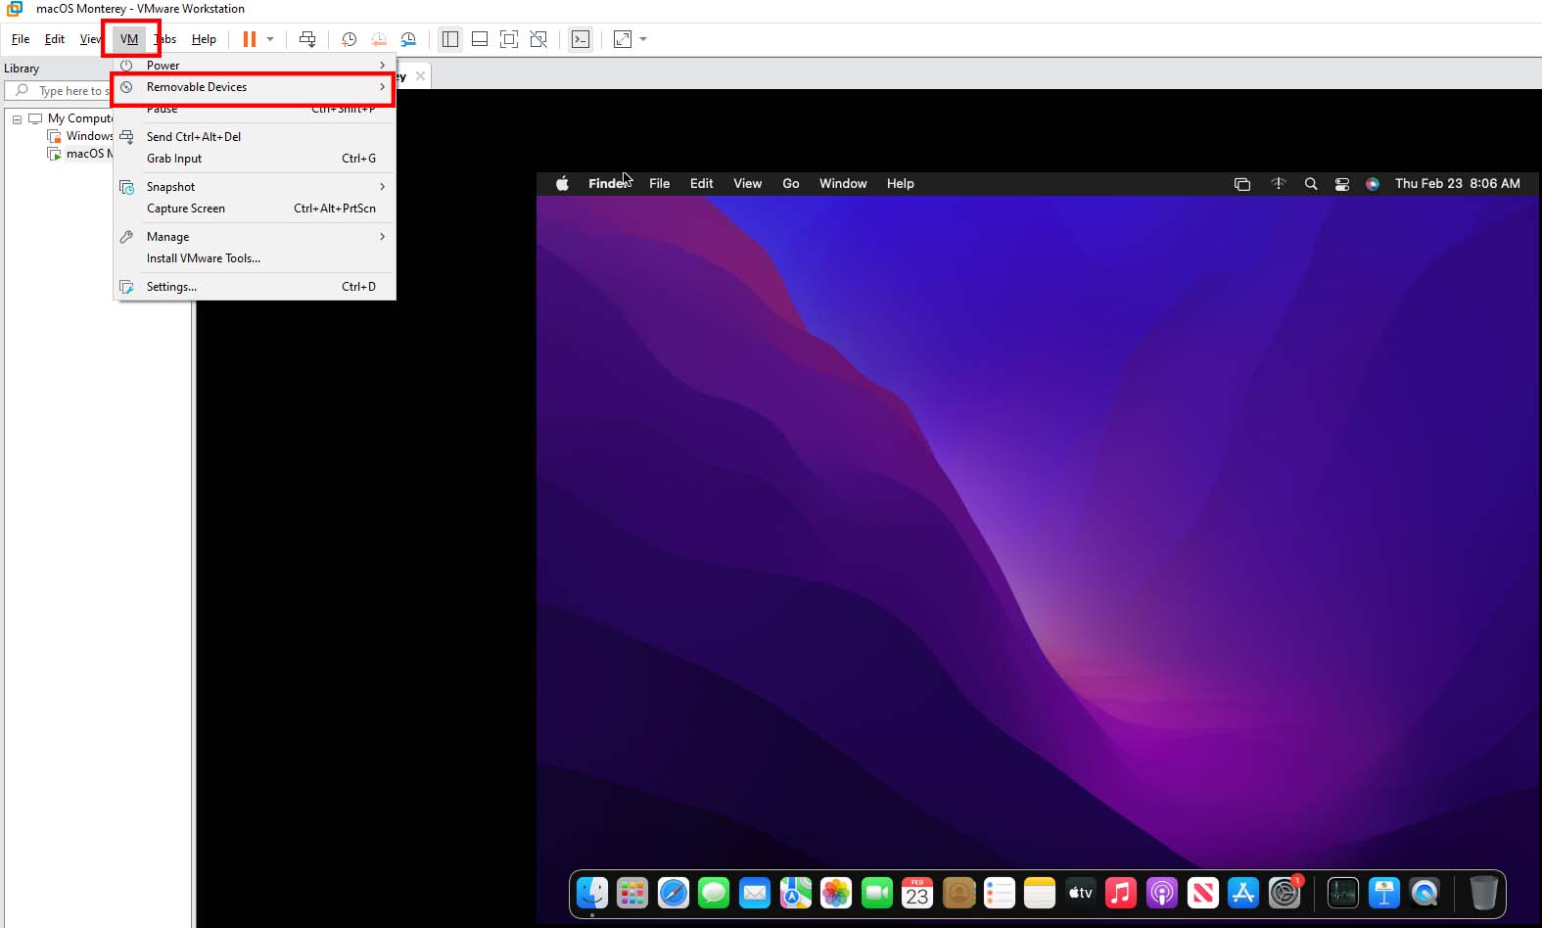Toggle the thumbnail bar toolbar button
This screenshot has width=1542, height=928.
pyautogui.click(x=480, y=39)
